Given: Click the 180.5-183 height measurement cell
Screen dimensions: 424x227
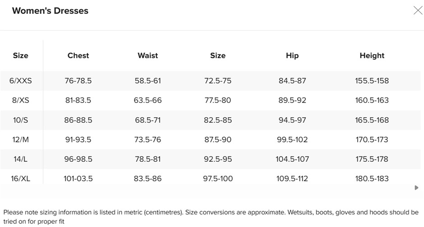Looking at the screenshot, I should click(x=372, y=179).
